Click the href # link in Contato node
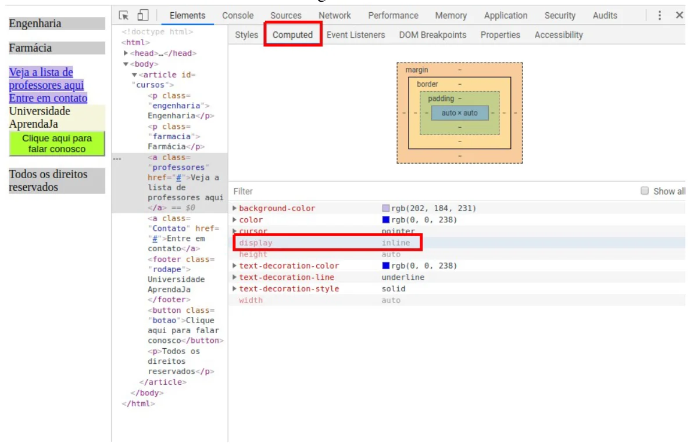The height and width of the screenshot is (448, 690). coord(155,239)
